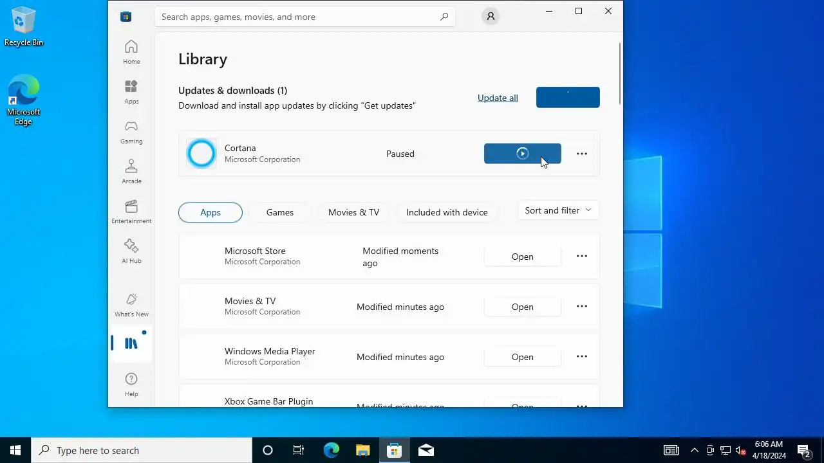Launch Edge from the taskbar
Screen dimensions: 824x463
click(331, 450)
